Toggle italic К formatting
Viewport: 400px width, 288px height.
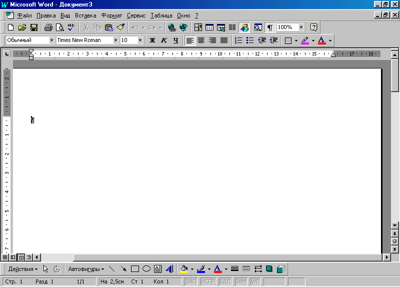coord(164,40)
